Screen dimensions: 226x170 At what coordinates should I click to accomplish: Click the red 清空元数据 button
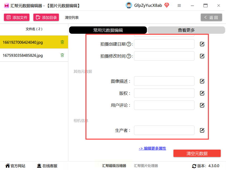(197, 153)
